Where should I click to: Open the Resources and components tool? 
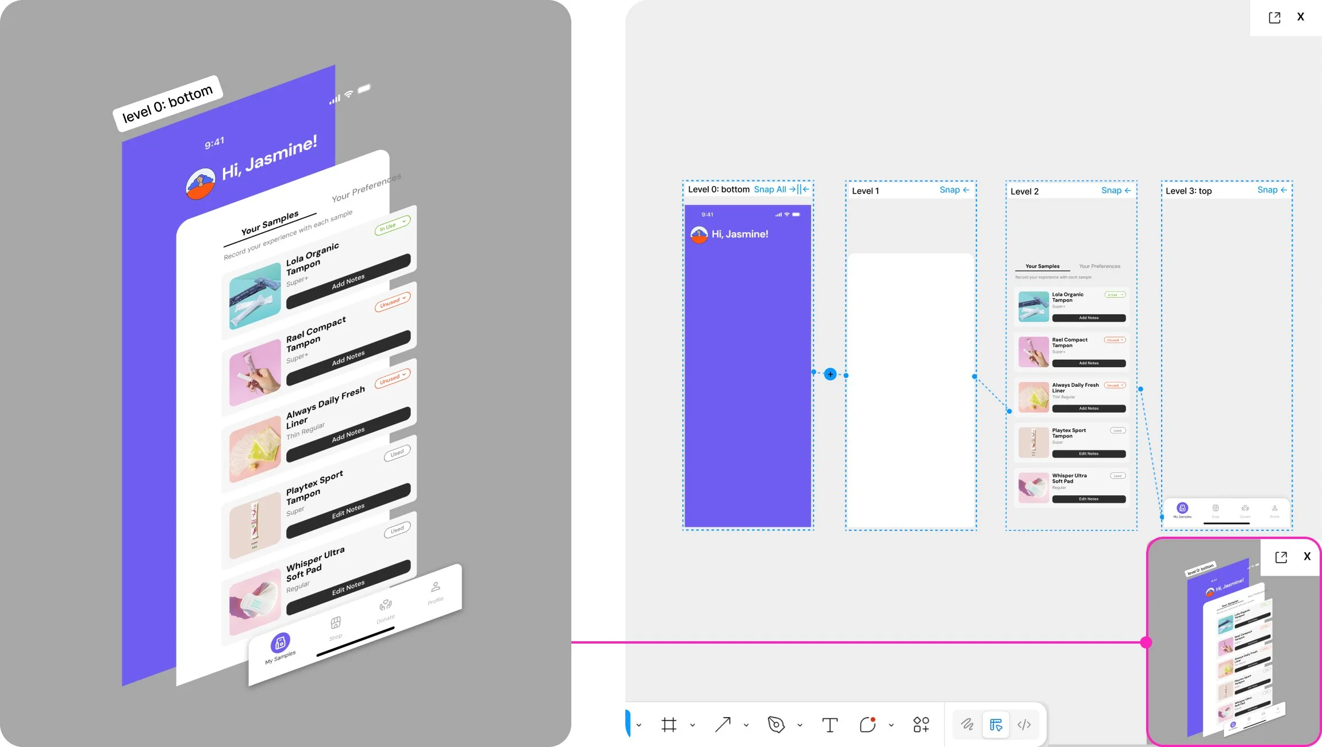921,725
